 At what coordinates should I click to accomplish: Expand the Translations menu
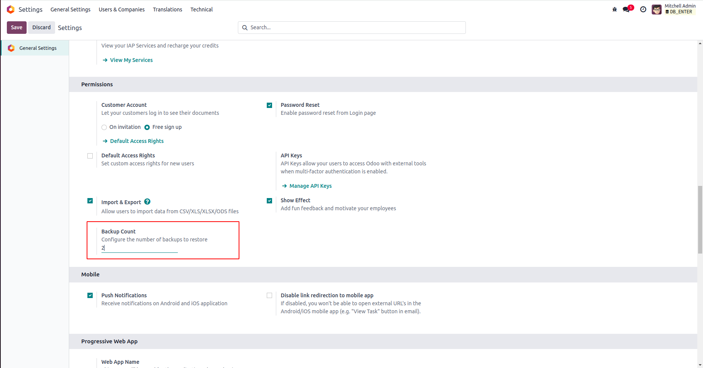(168, 10)
